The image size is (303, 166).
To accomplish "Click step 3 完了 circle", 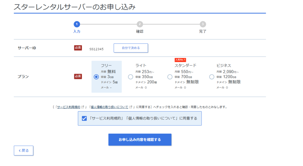I will point(203,24).
